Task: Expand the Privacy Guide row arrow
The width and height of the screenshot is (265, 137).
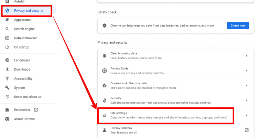Action: click(x=247, y=71)
